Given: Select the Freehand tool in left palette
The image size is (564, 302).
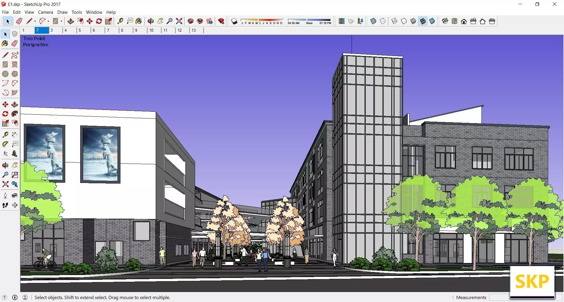Looking at the screenshot, I should point(15,55).
